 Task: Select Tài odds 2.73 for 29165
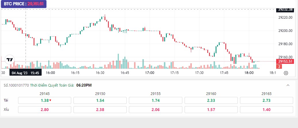pyautogui.click(x=266, y=100)
